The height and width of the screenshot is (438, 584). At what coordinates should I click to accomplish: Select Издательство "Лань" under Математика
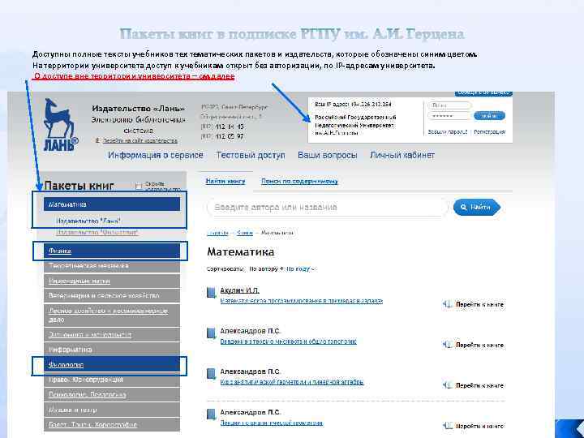tap(88, 221)
